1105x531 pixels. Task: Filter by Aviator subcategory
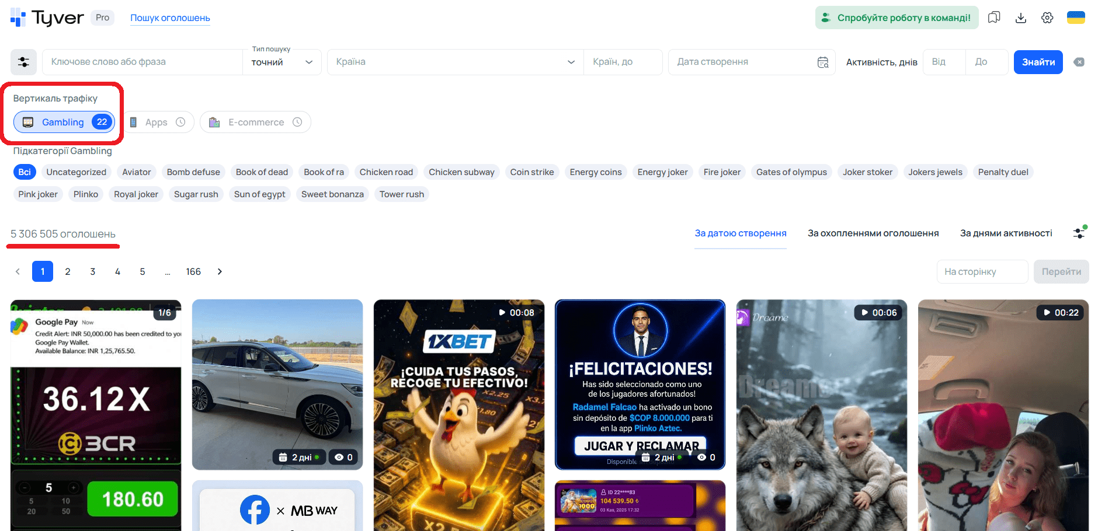pos(137,172)
